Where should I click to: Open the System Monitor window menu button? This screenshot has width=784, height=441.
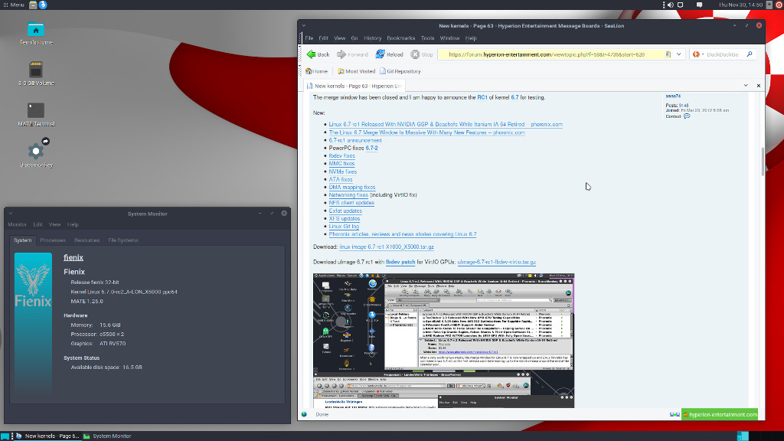coord(11,214)
